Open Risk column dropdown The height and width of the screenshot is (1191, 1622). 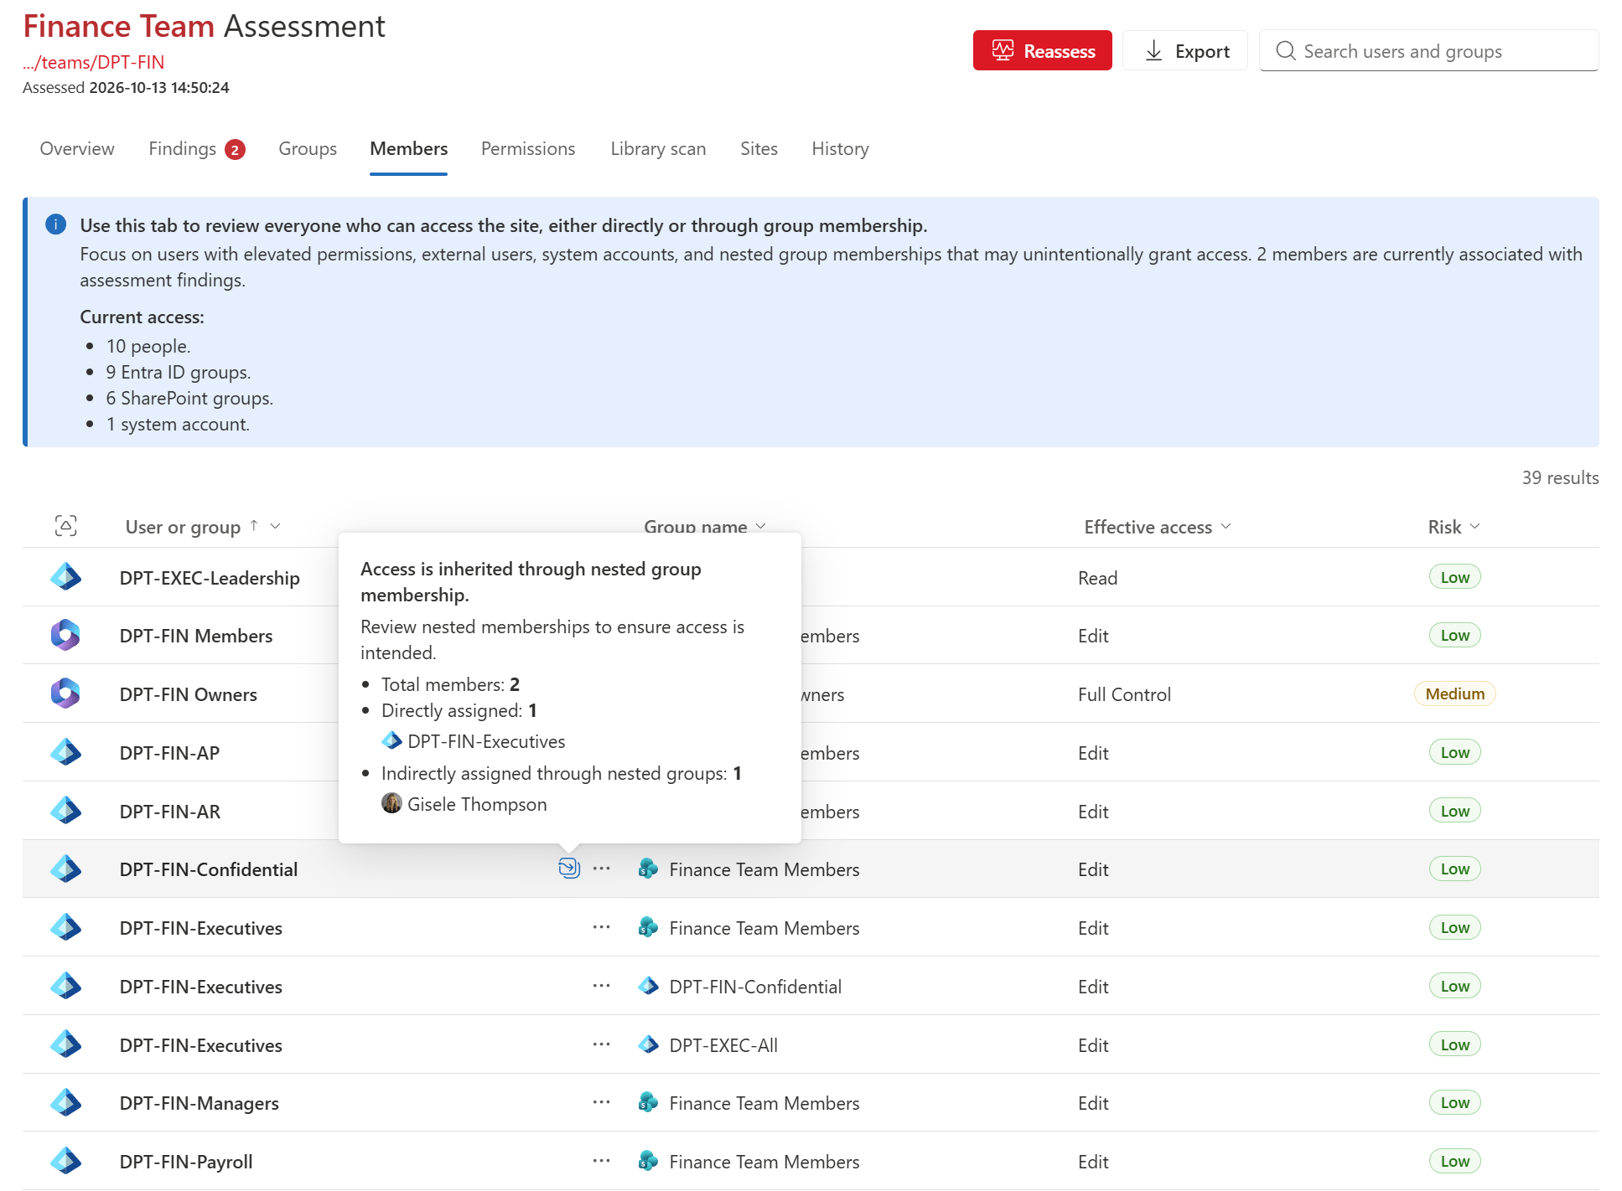tap(1475, 527)
